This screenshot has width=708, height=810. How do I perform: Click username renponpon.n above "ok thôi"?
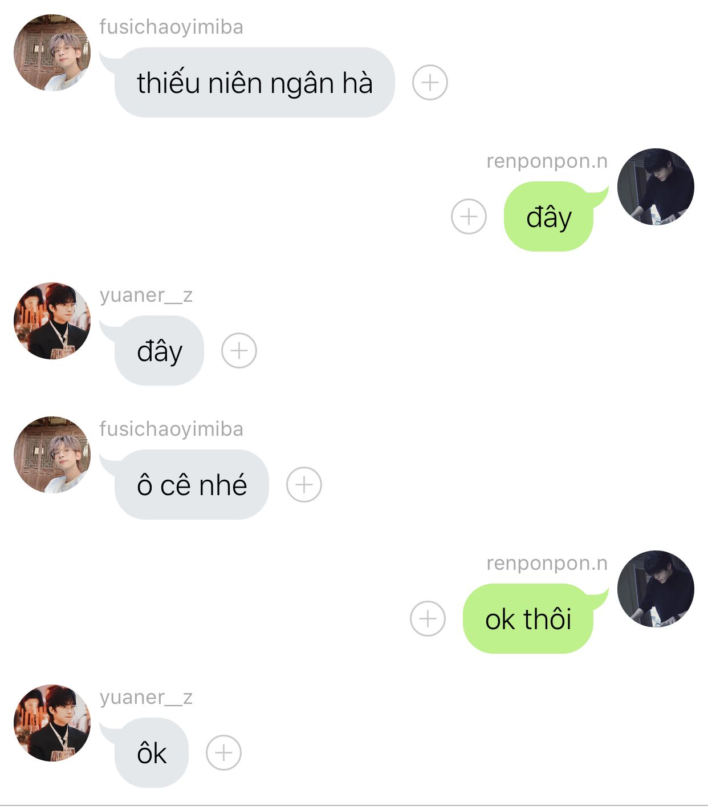547,563
